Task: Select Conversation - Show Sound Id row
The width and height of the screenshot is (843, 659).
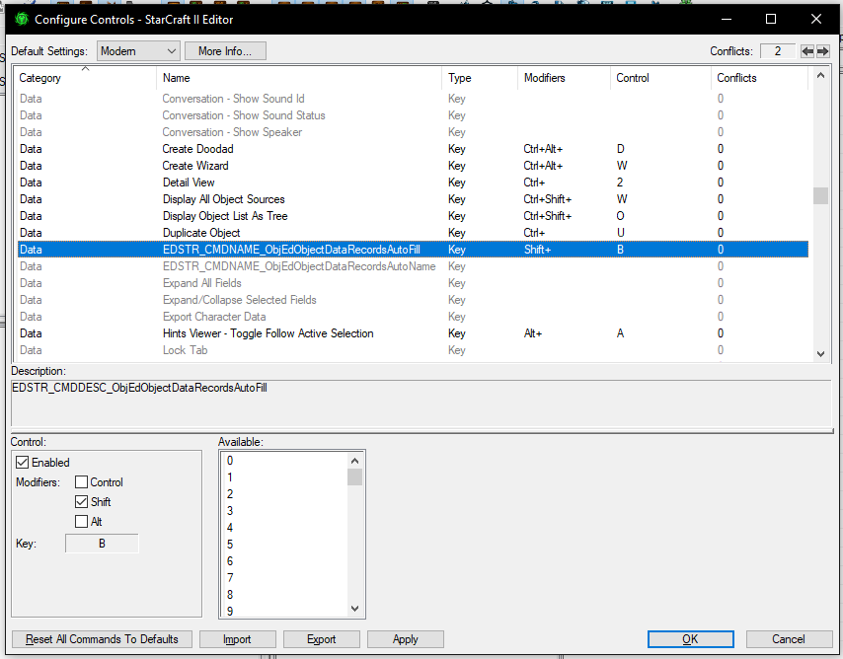Action: [413, 99]
